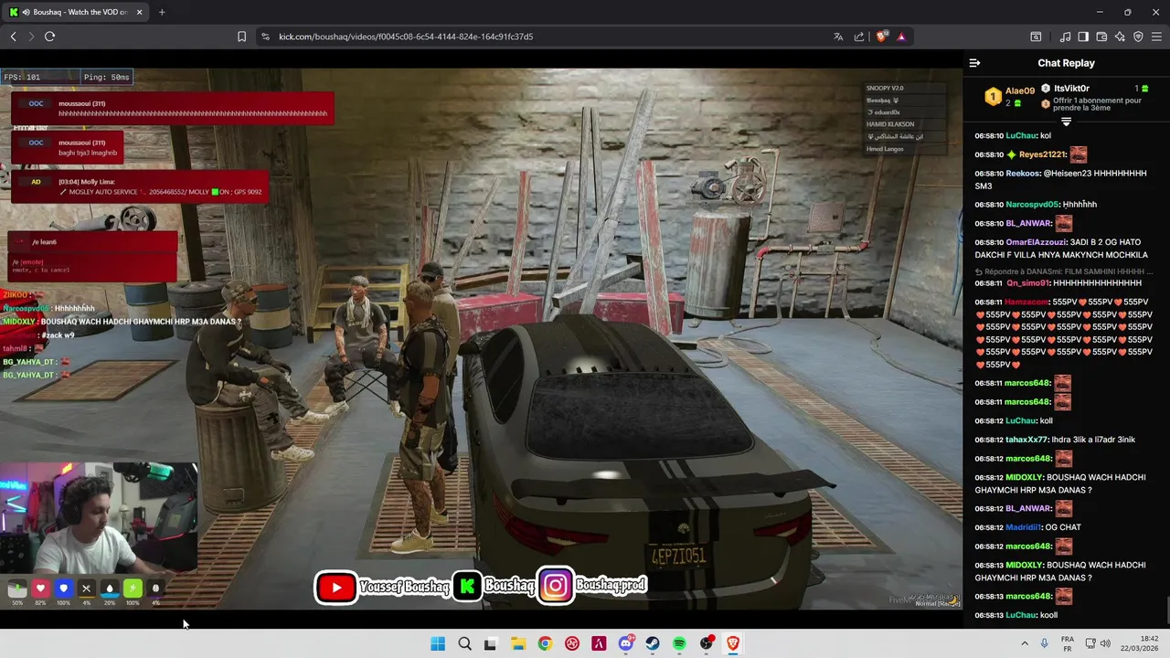Click 'Offrir 1 abonnement pour prendre la 3ème'
Screen dimensions: 1170x658
point(1097,104)
